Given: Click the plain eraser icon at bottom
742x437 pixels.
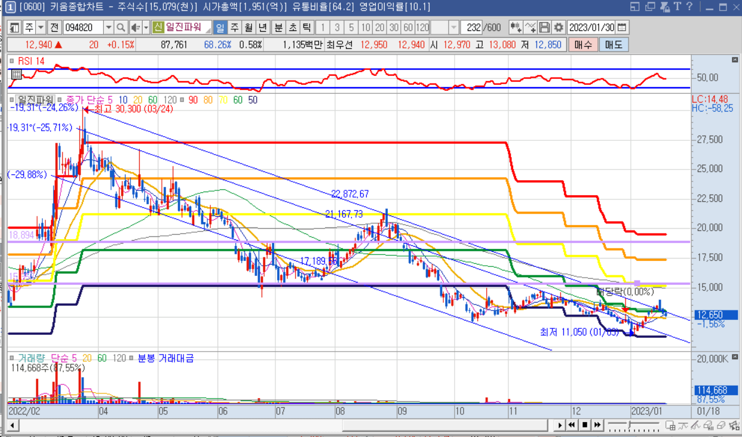Looking at the screenshot, I should 721,425.
